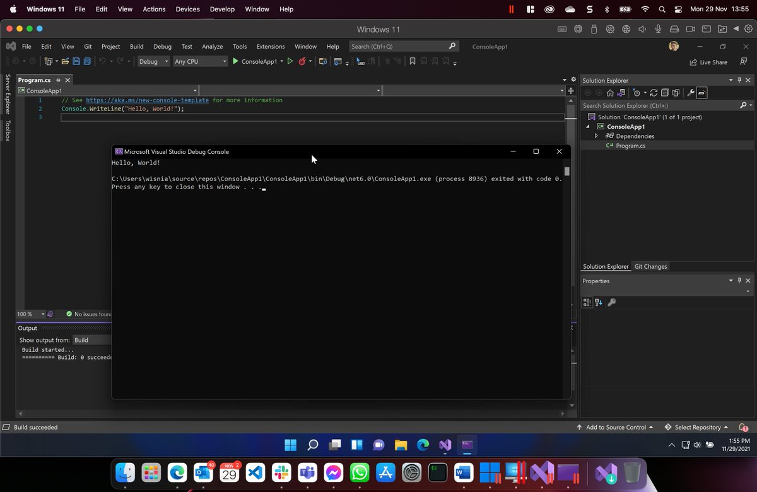757x492 pixels.
Task: Open the Build menu
Action: [x=136, y=46]
